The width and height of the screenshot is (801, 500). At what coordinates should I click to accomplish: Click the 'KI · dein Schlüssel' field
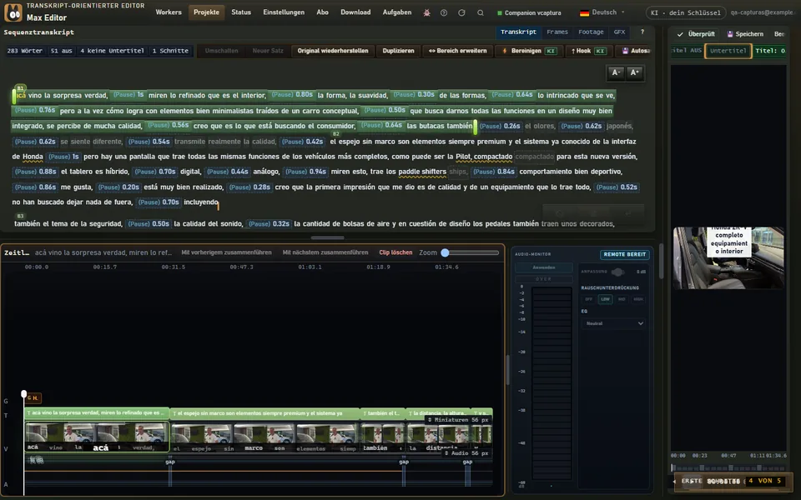click(686, 12)
